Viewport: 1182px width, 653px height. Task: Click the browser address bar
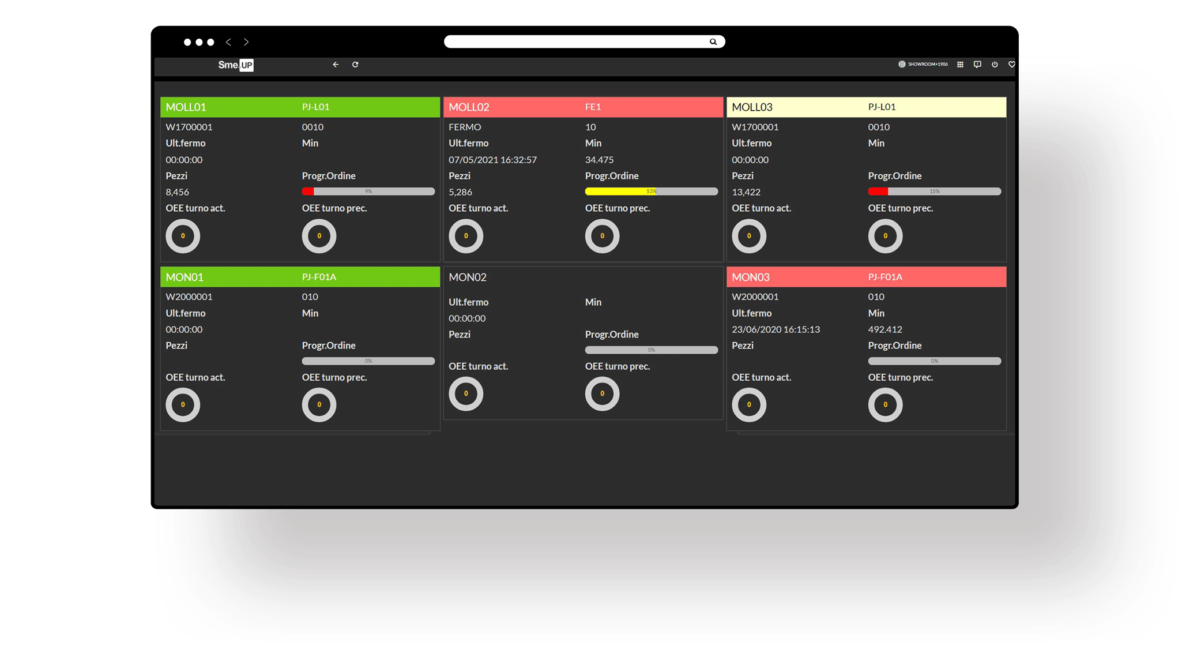coord(577,42)
